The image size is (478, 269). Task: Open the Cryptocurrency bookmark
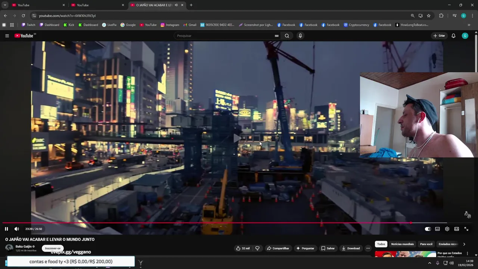356,25
